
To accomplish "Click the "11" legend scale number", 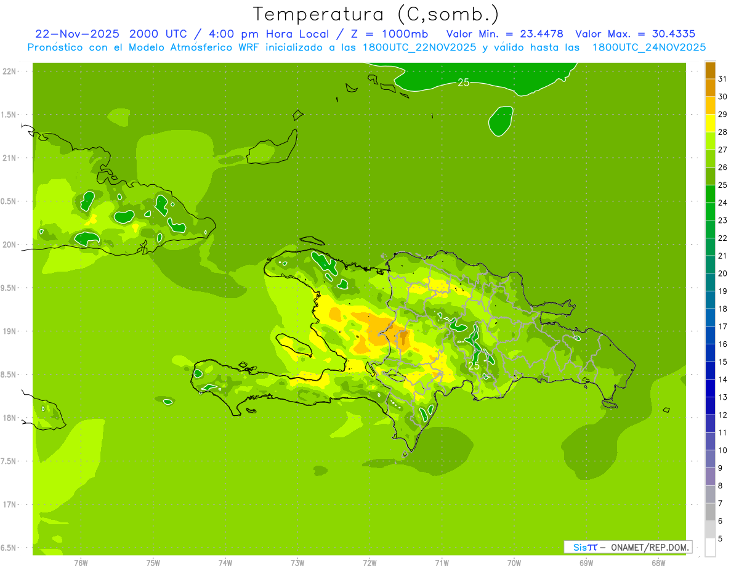I will [x=724, y=432].
